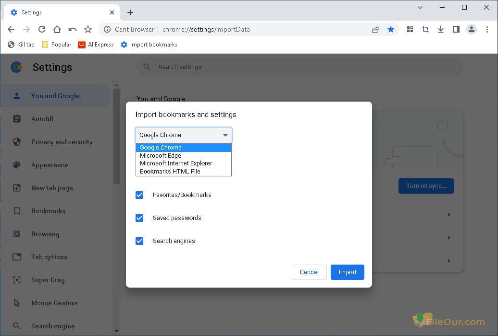Share this page icon in address bar

(375, 29)
